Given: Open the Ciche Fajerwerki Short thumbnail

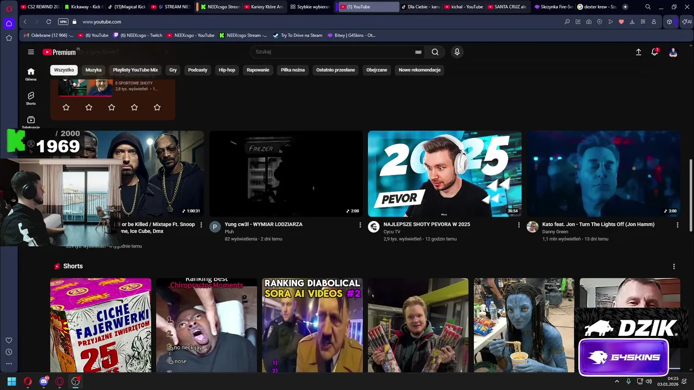Looking at the screenshot, I should tap(101, 325).
